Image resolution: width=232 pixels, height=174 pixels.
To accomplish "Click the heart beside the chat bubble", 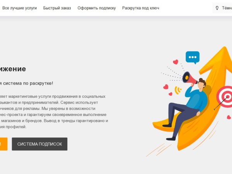I will [176, 62].
